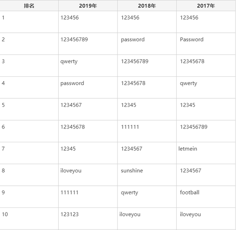This screenshot has width=236, height=230.
Task: Select the 2017年 header cell
Action: click(x=206, y=6)
